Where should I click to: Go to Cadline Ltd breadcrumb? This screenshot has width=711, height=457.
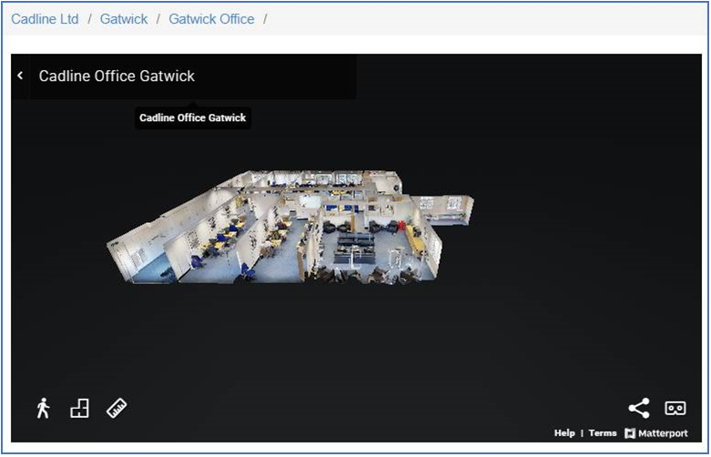pyautogui.click(x=45, y=19)
